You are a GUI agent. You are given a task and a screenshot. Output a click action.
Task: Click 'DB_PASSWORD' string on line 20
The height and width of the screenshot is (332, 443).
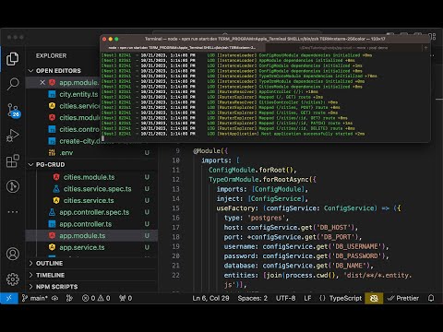[356, 256]
